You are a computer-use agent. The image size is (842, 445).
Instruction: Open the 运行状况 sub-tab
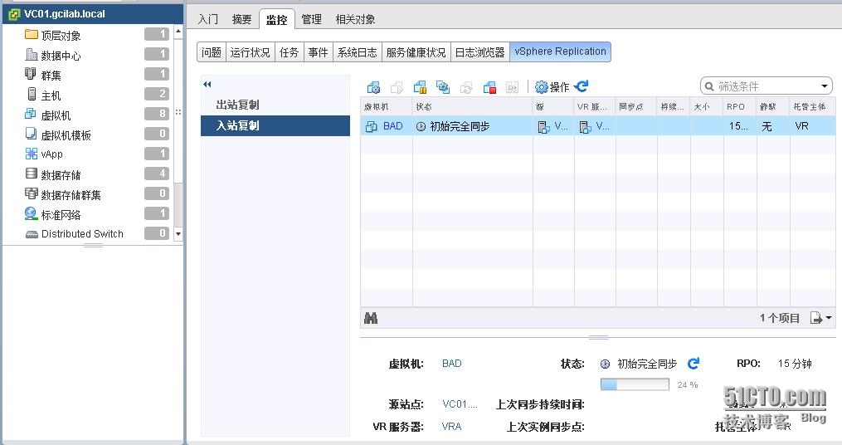tap(251, 52)
